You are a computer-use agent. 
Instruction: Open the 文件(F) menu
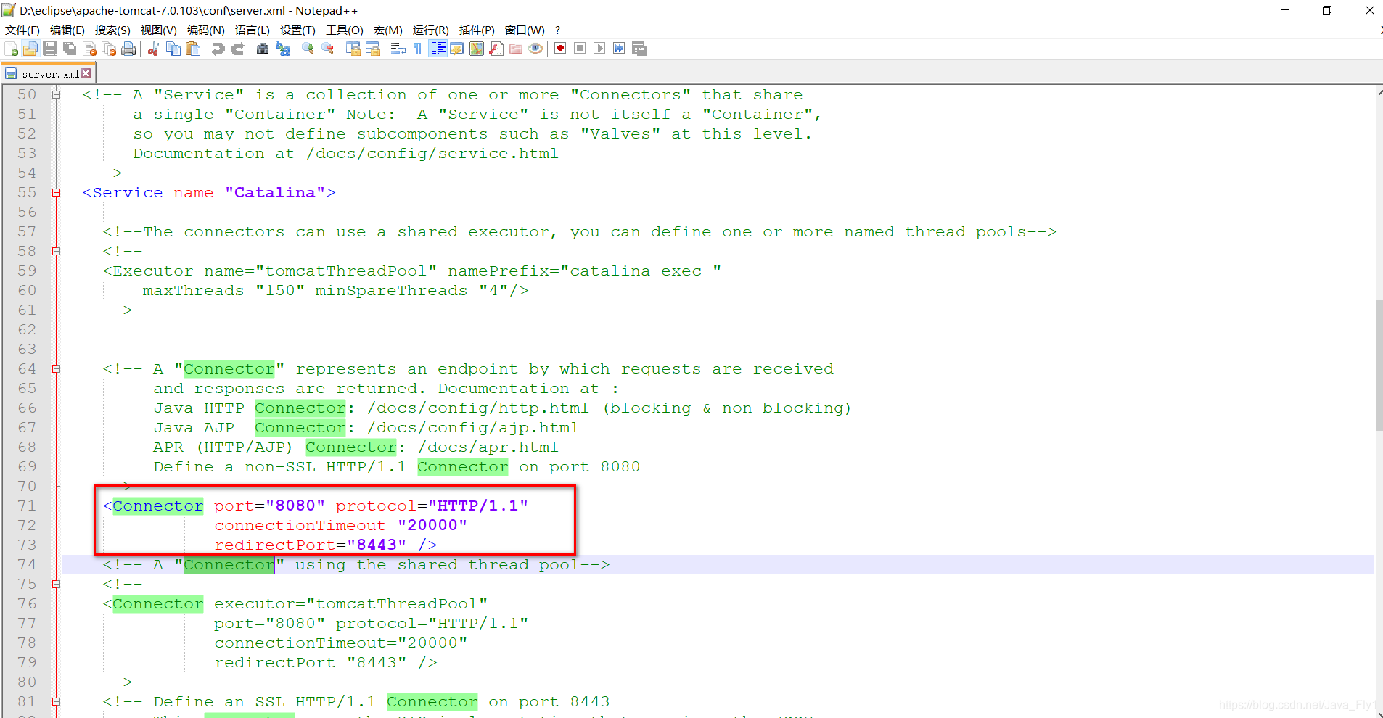click(x=22, y=30)
